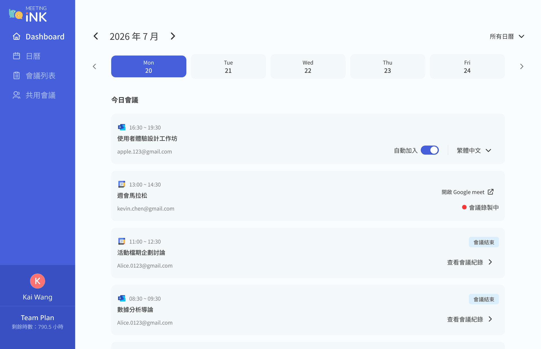Click red recording indicator dot

tap(464, 207)
